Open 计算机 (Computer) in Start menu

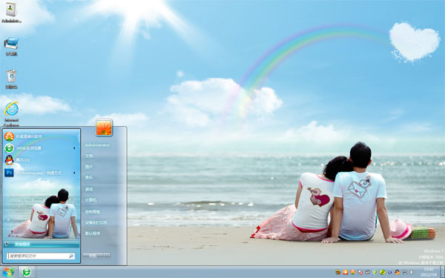click(x=90, y=200)
